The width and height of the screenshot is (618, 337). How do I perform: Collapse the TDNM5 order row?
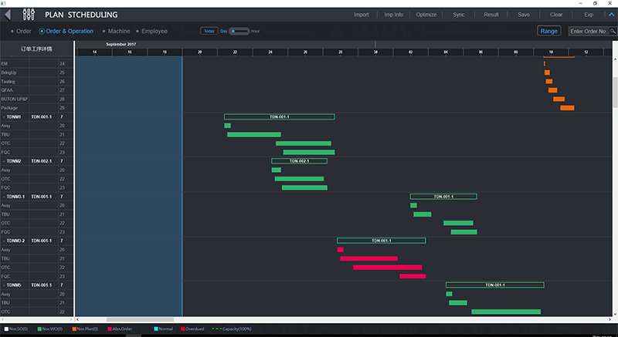4,285
